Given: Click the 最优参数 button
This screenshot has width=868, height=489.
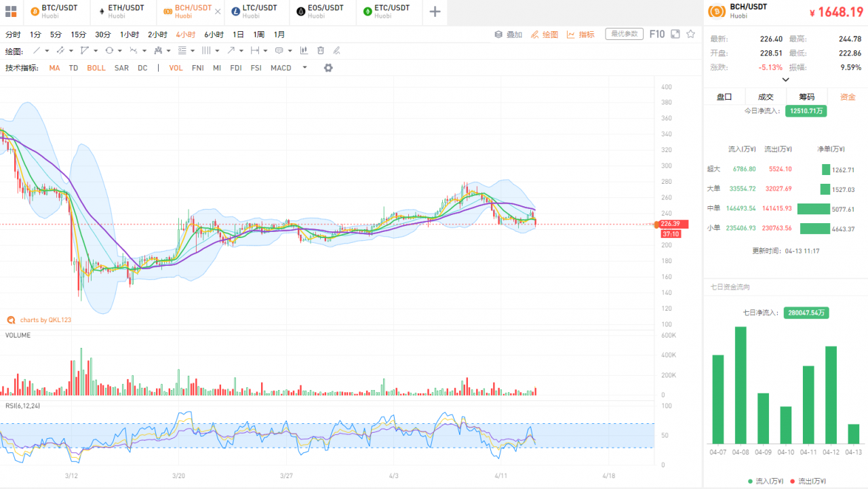Looking at the screenshot, I should 624,34.
